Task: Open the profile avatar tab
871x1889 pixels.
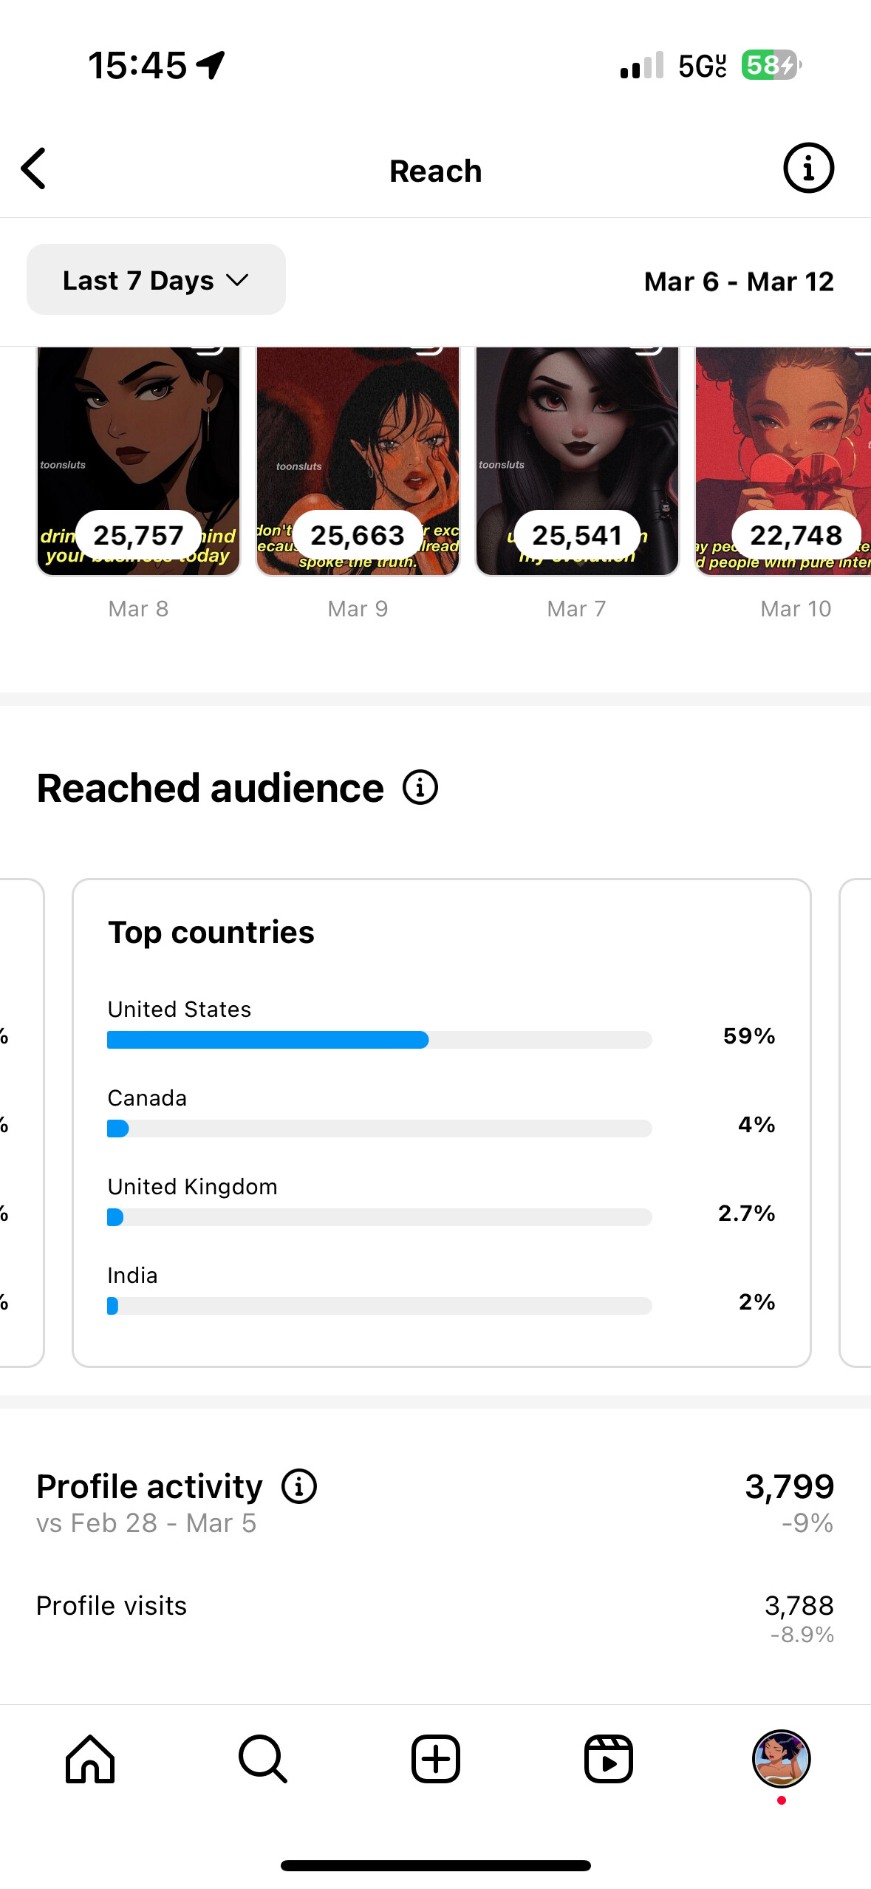Action: 782,1759
